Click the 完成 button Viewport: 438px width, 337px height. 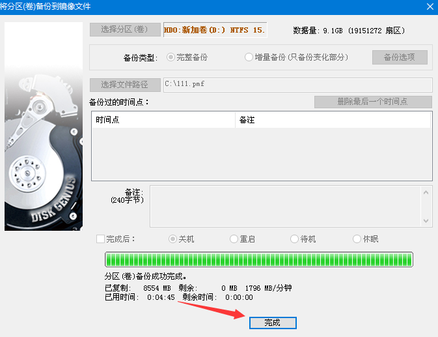273,323
